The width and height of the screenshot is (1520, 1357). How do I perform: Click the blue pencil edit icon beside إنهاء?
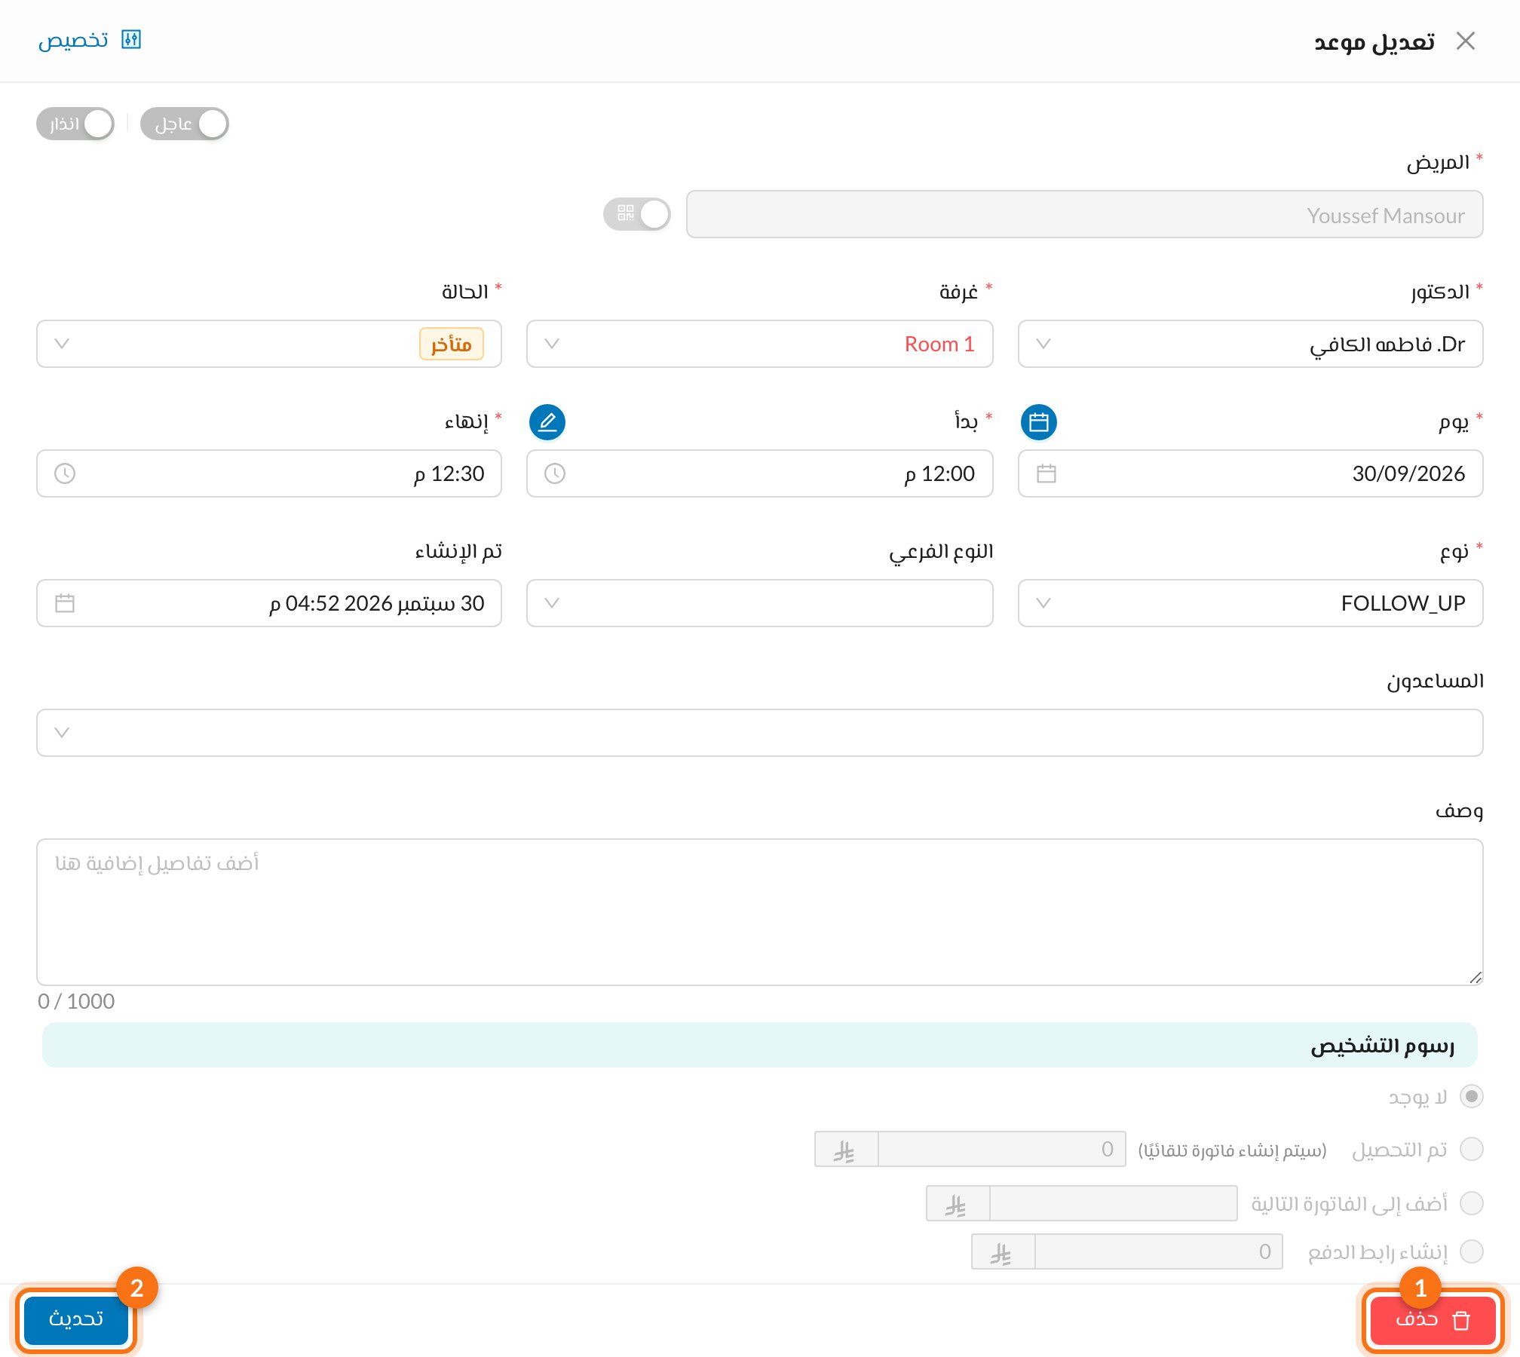coord(547,422)
